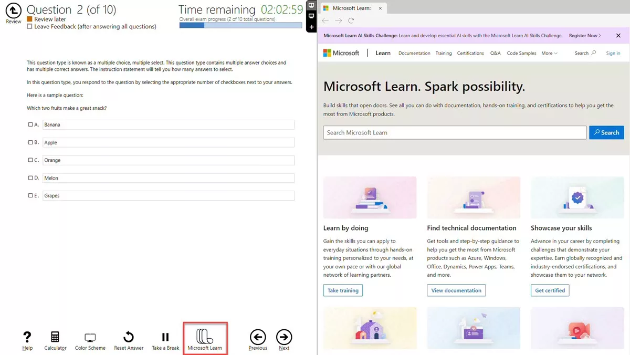The height and width of the screenshot is (355, 630).
Task: Click the Time remaining 02:02:59 value
Action: (x=282, y=10)
